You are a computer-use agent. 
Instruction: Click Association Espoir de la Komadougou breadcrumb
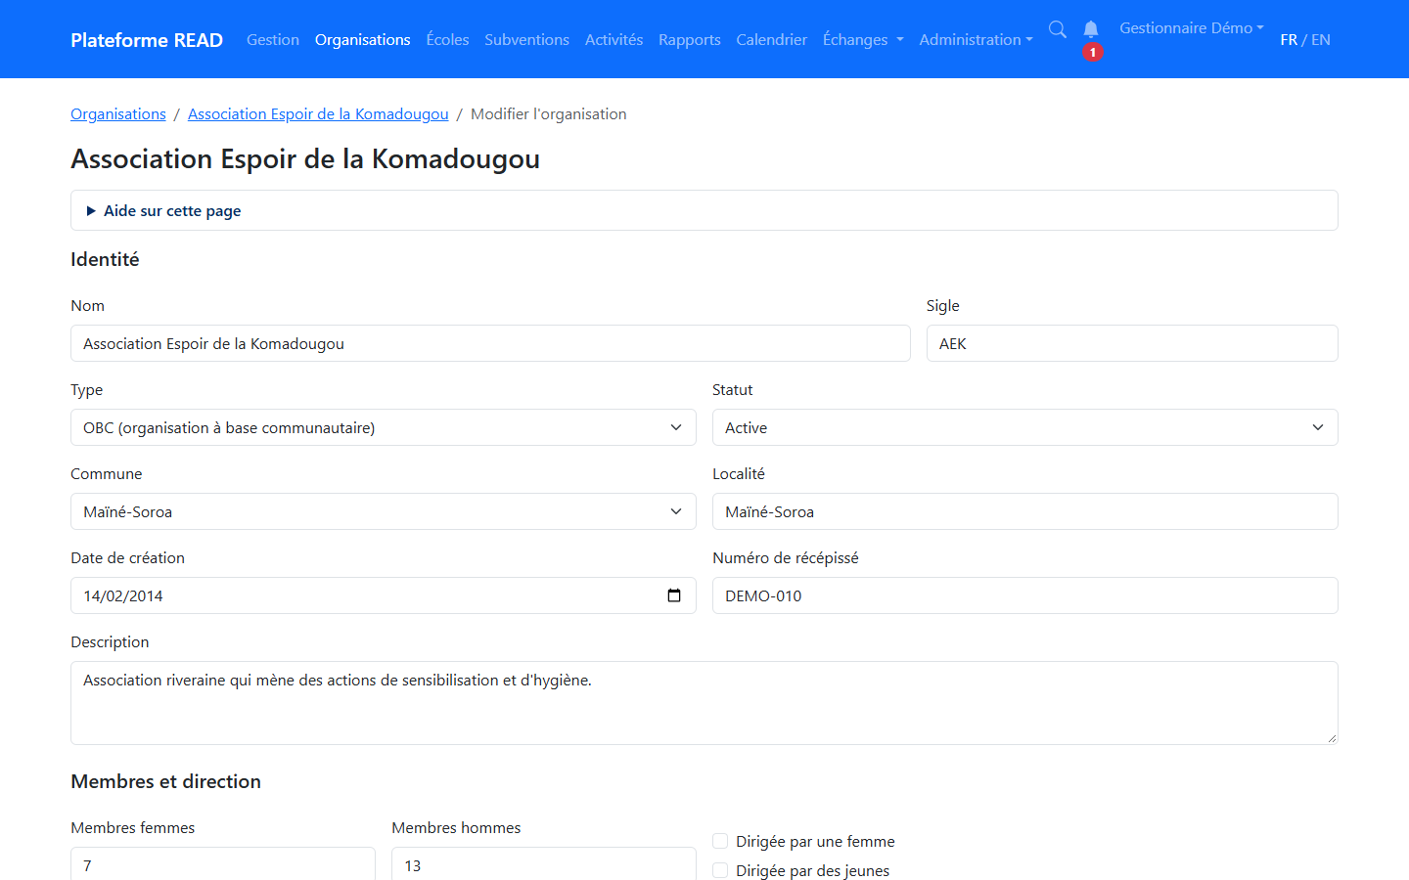coord(318,113)
